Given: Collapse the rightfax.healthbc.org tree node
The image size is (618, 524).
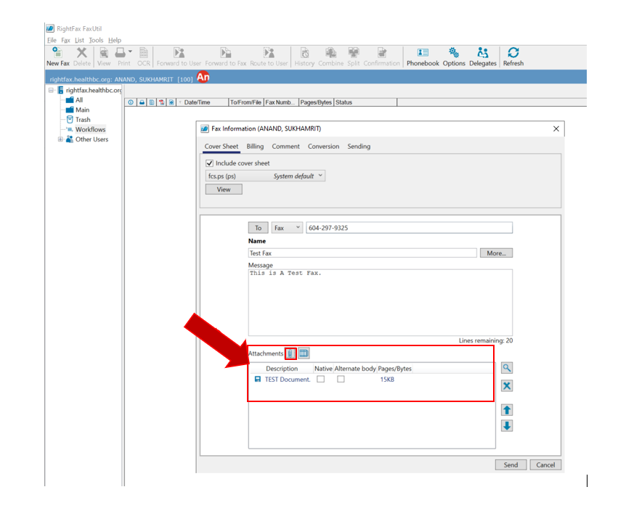Looking at the screenshot, I should [50, 90].
